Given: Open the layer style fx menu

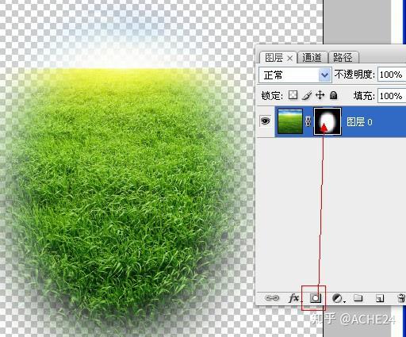Looking at the screenshot, I should [x=294, y=298].
